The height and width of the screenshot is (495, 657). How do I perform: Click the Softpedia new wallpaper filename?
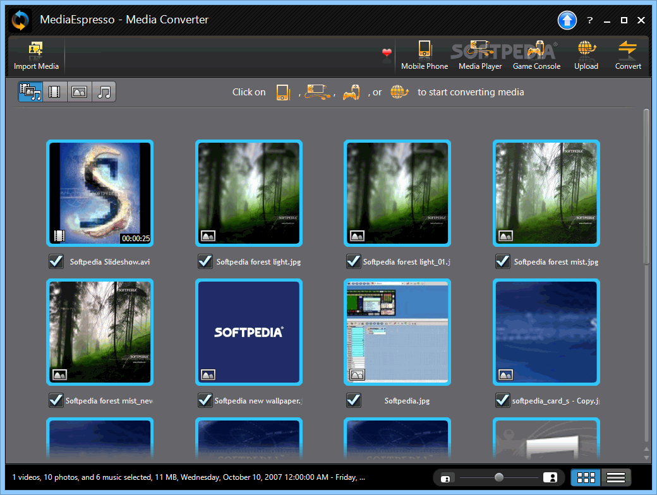pyautogui.click(x=258, y=401)
